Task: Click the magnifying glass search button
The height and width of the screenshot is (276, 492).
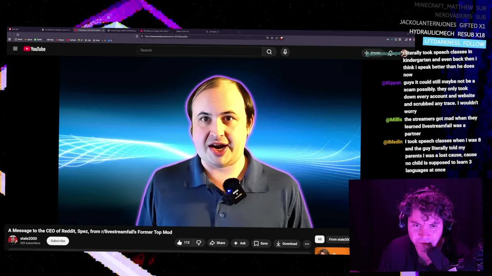Action: (269, 52)
